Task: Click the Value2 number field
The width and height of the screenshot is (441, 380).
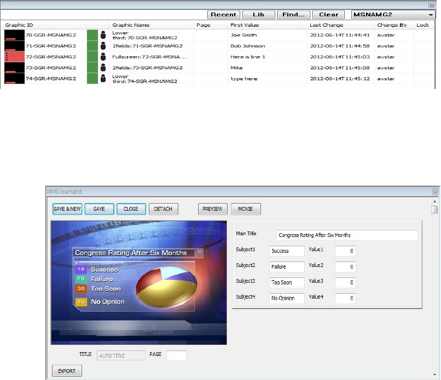Action: (345, 266)
